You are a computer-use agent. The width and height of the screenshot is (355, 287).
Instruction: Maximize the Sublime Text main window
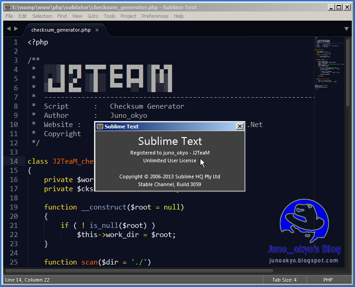coord(338,7)
